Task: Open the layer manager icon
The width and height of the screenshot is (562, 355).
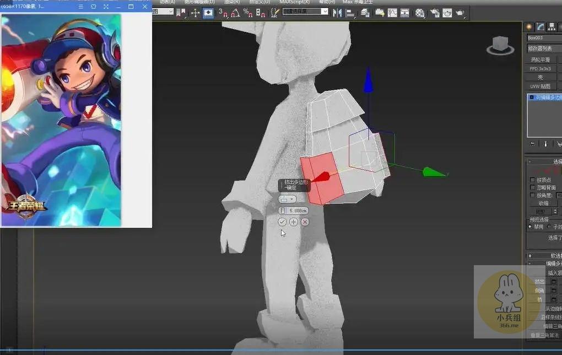Action: 365,13
